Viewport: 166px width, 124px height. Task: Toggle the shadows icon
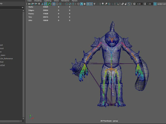click(x=98, y=4)
